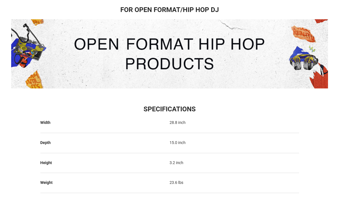Click the headphones illustration in the banner

pyautogui.click(x=303, y=62)
